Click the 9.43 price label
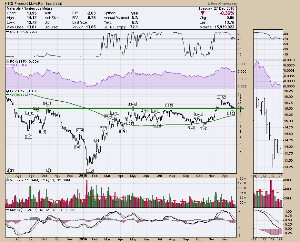The width and height of the screenshot is (300, 242). click(191, 128)
